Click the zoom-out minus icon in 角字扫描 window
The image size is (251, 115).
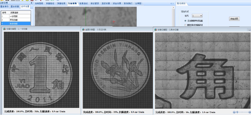click(234, 112)
